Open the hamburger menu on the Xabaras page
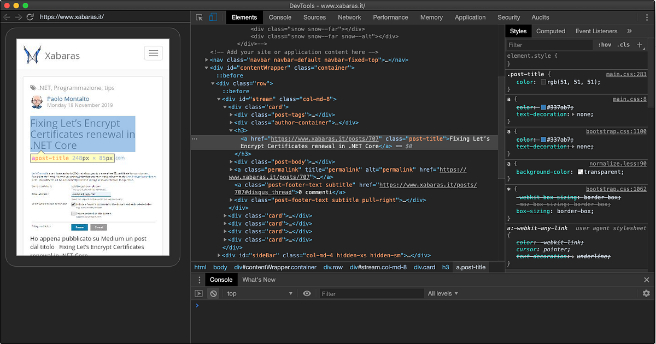This screenshot has height=344, width=656. (153, 53)
